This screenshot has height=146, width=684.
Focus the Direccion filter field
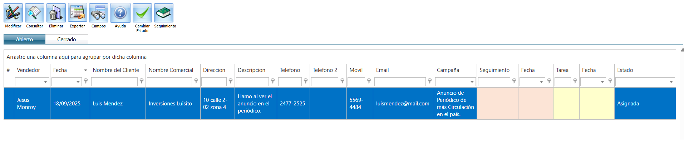click(x=214, y=82)
